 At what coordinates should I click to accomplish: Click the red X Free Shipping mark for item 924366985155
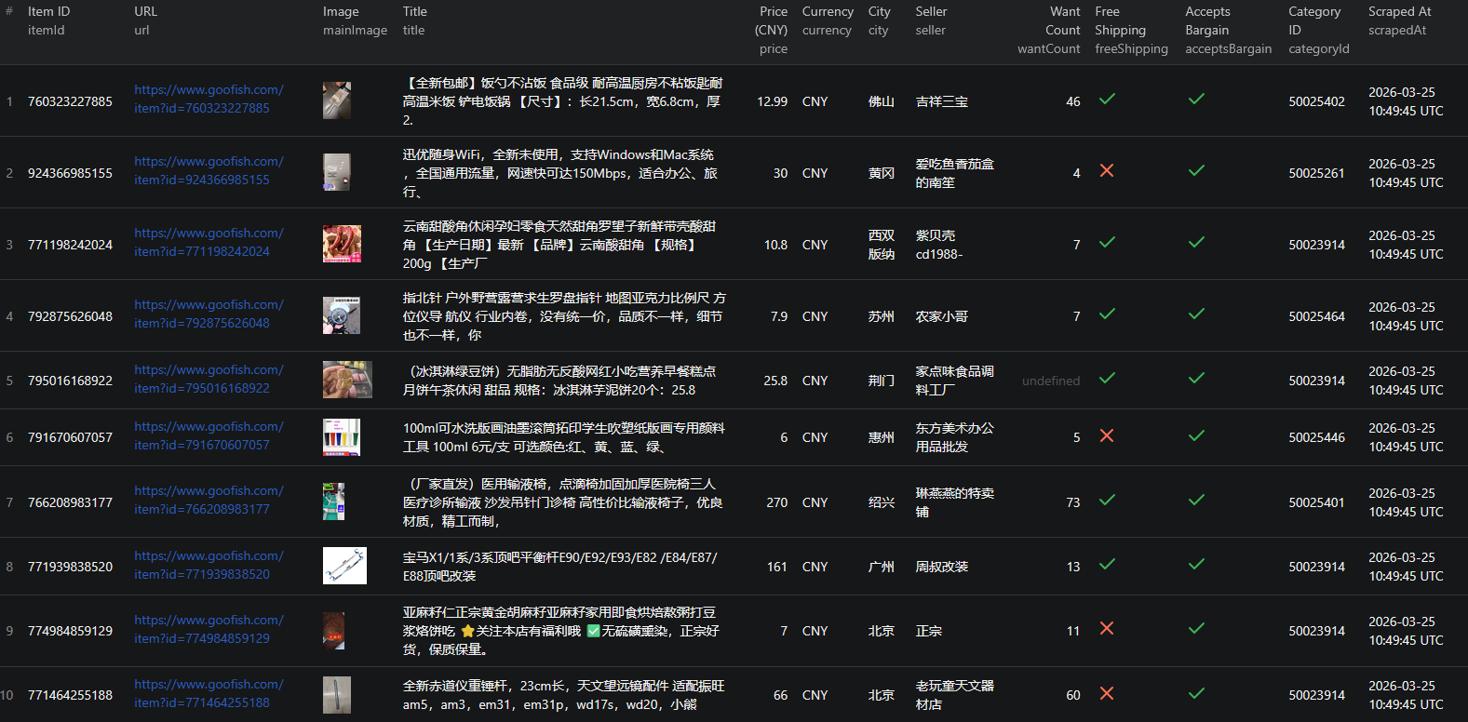point(1107,170)
